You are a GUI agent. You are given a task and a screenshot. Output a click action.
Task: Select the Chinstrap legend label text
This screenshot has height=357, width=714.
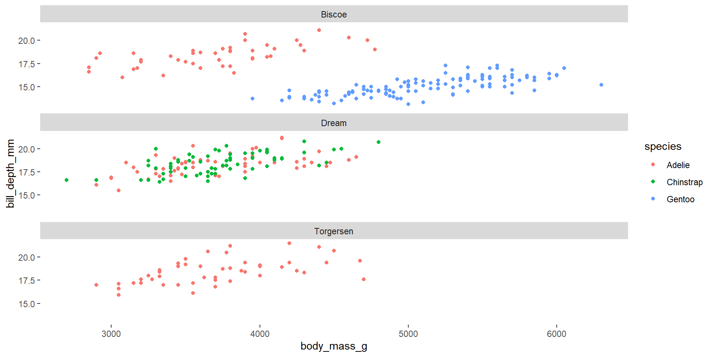coord(684,182)
